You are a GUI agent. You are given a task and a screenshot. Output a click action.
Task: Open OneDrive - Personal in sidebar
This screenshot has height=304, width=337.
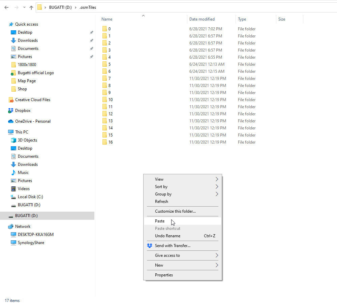(33, 121)
